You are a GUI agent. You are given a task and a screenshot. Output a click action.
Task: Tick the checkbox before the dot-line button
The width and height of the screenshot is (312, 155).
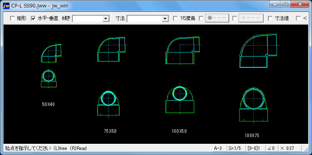[x=201, y=18]
